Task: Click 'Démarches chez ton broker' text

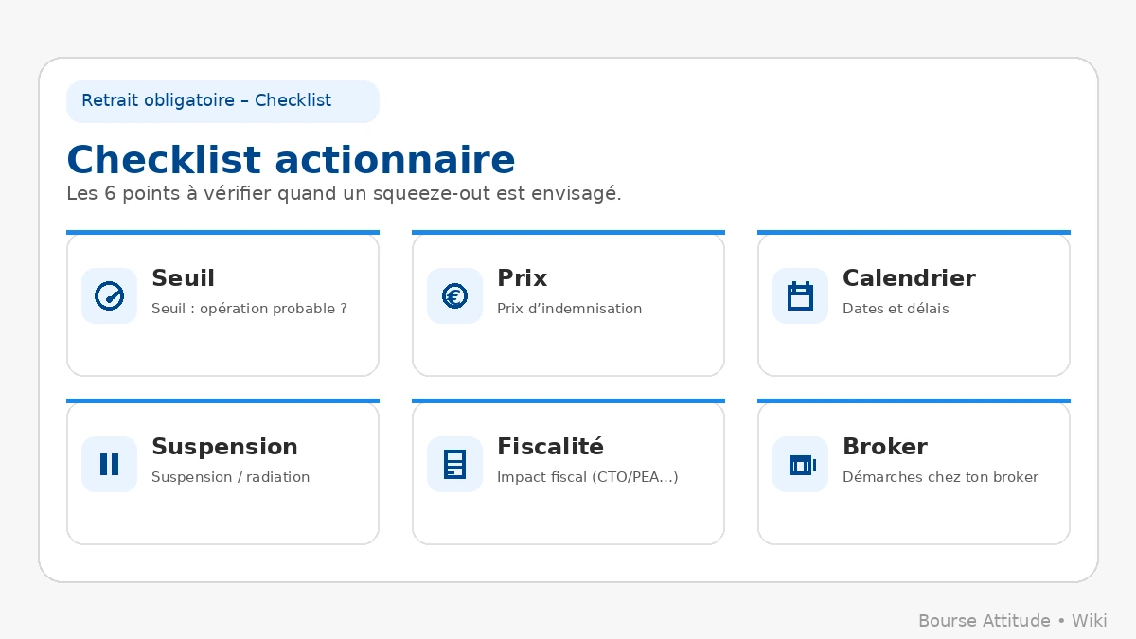Action: (940, 477)
